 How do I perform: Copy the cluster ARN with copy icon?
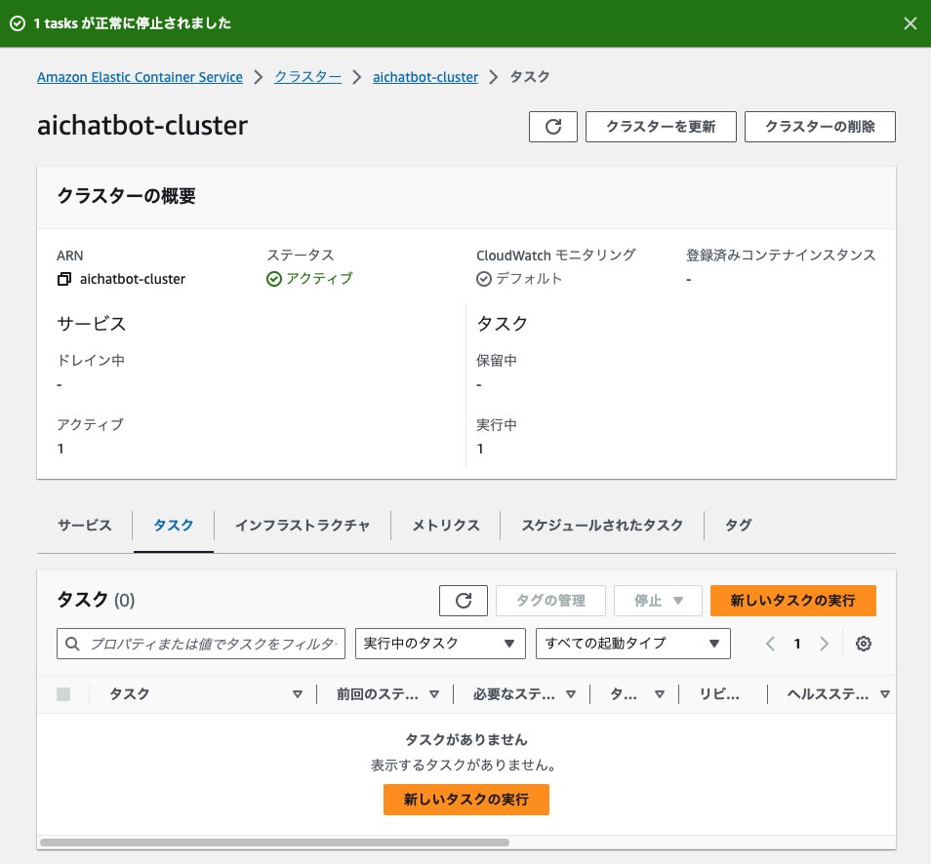(x=64, y=279)
